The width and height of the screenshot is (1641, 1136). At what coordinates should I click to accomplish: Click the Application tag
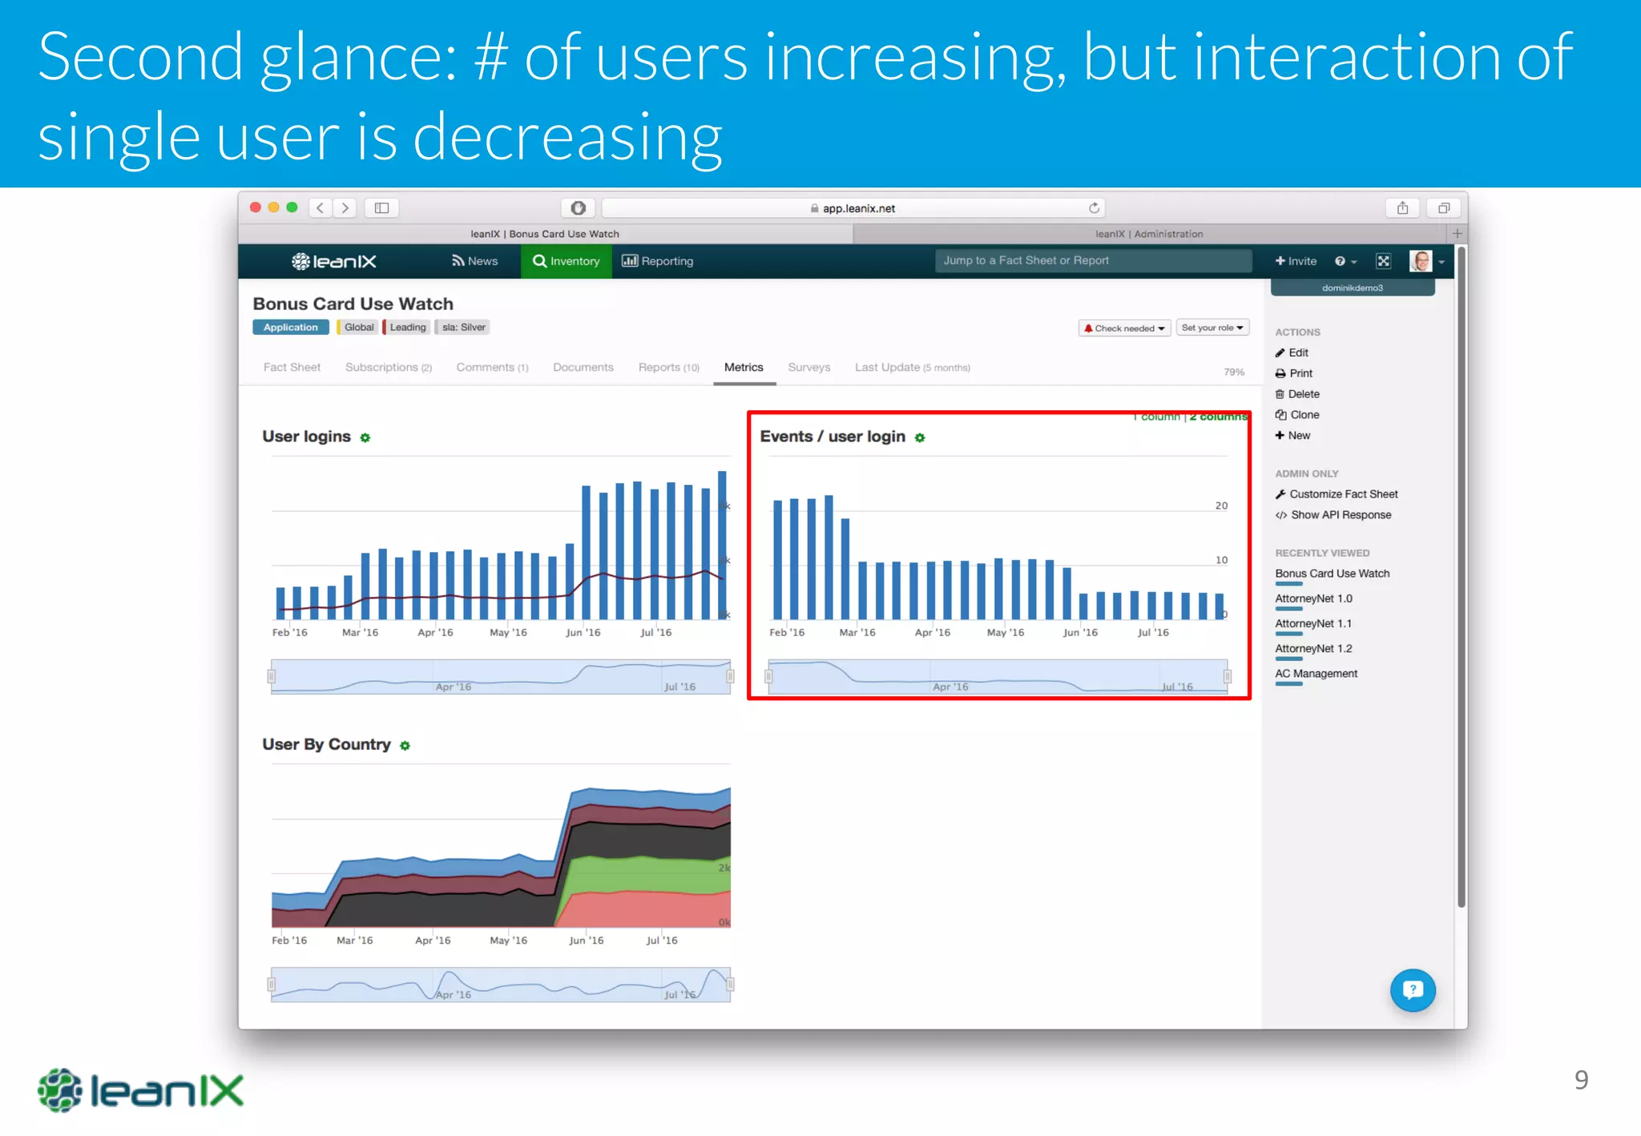pyautogui.click(x=290, y=327)
